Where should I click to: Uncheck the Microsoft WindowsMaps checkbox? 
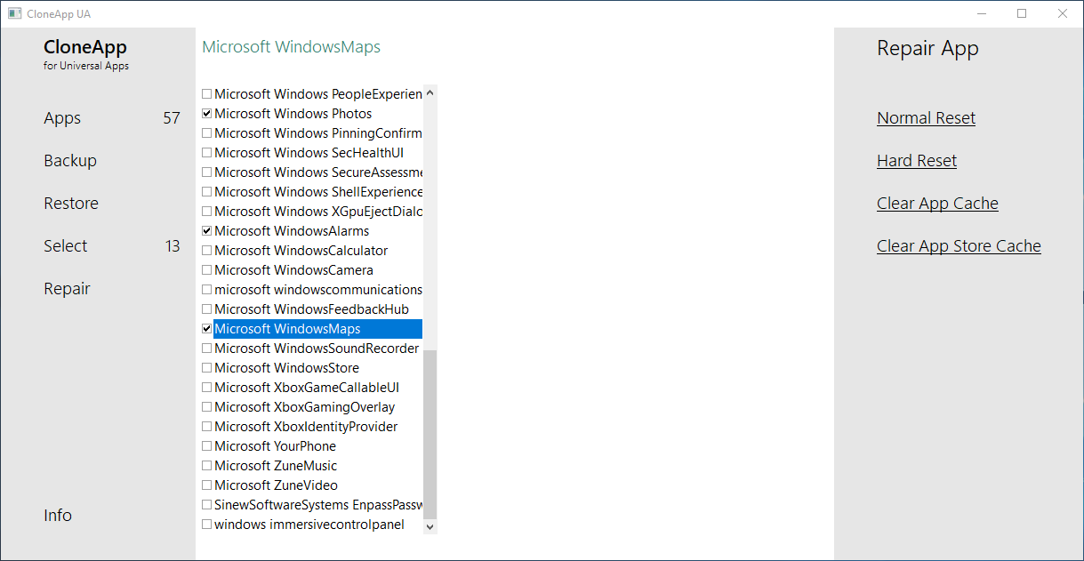[x=207, y=329]
